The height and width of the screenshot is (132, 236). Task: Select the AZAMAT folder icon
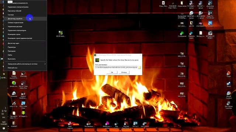point(14,124)
